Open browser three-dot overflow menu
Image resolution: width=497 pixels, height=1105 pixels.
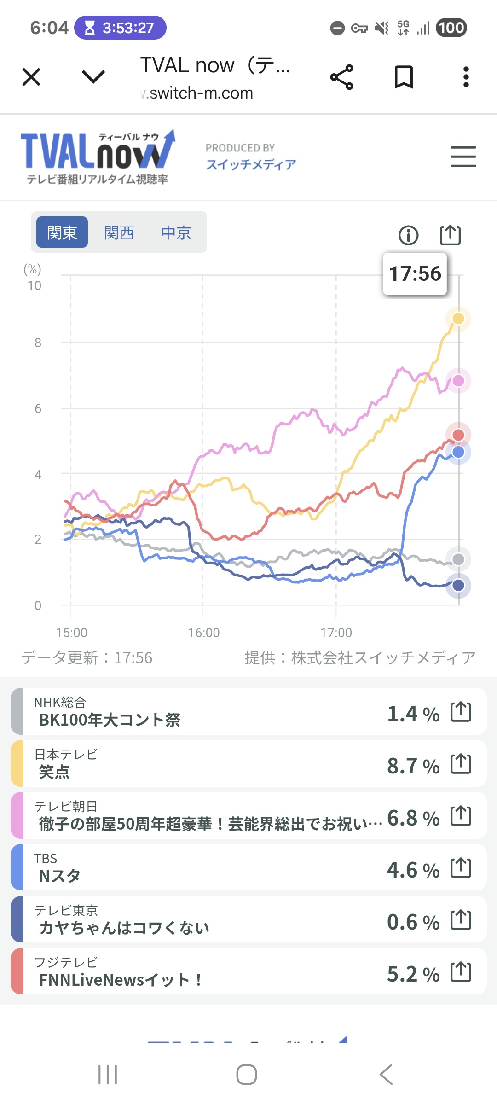(466, 77)
